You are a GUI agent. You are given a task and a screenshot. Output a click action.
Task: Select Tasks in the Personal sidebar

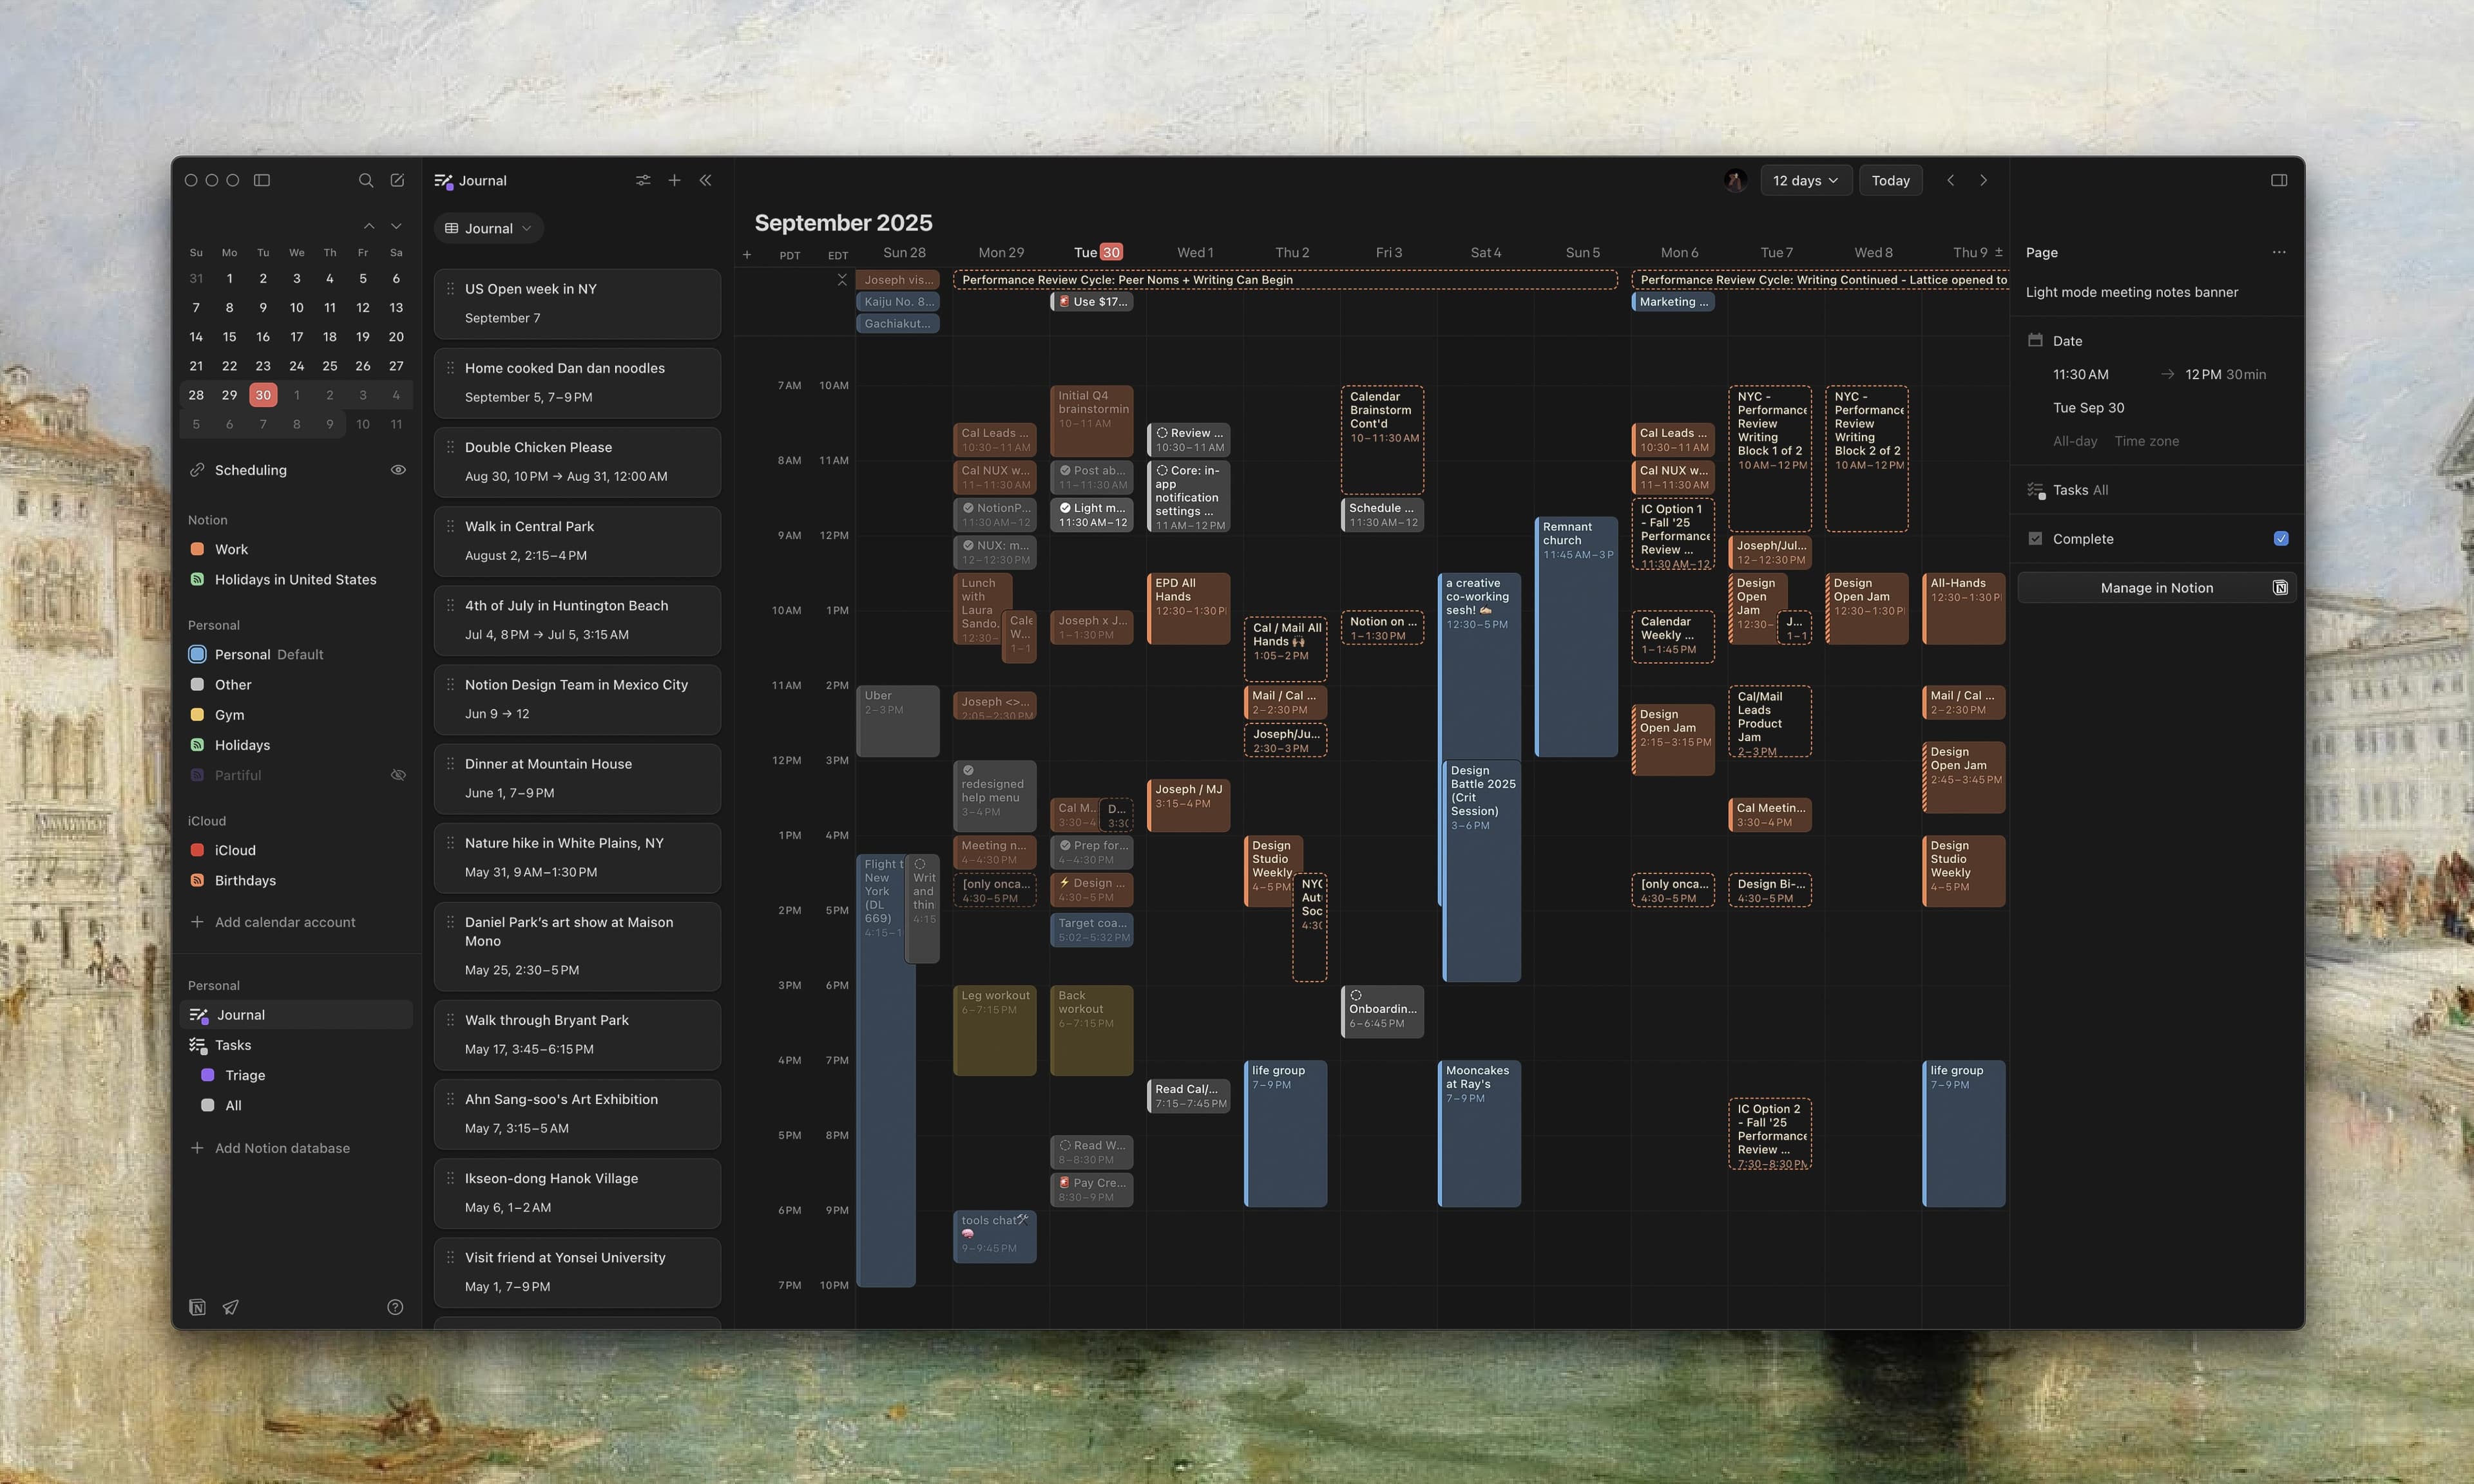coord(233,1045)
